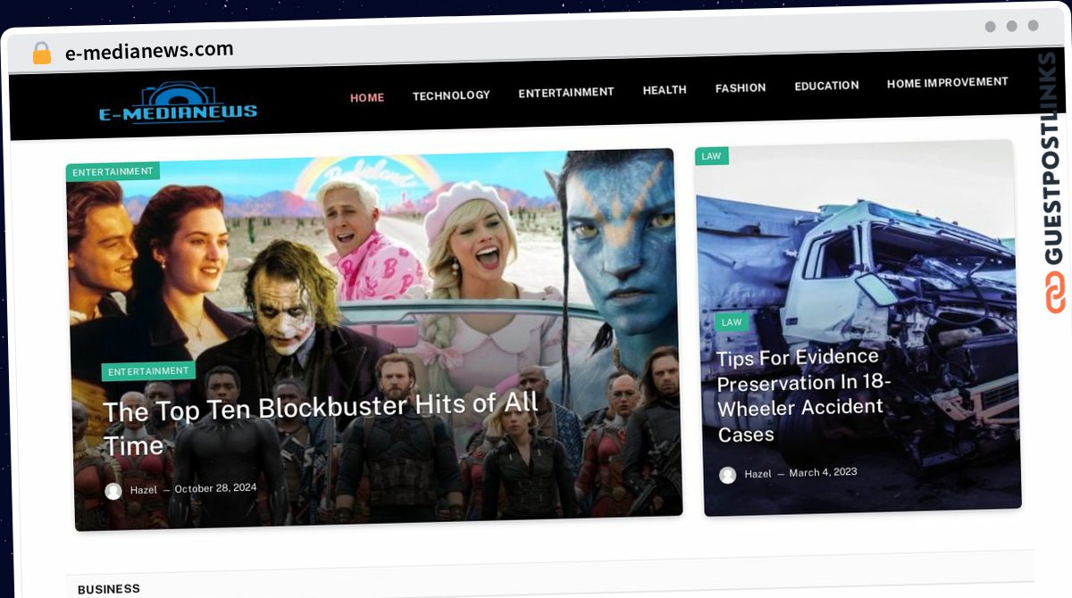The height and width of the screenshot is (598, 1072).
Task: Click Hazel's avatar under 18-Wheeler article
Action: coord(728,475)
